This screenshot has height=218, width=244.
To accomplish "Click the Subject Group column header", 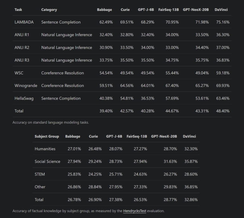I will 47,136.
